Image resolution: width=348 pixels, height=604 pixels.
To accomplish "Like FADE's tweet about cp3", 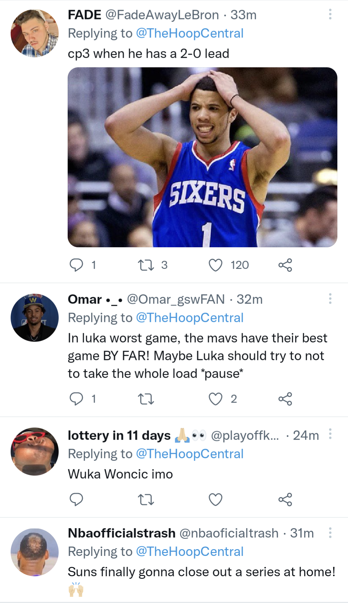I will 215,265.
